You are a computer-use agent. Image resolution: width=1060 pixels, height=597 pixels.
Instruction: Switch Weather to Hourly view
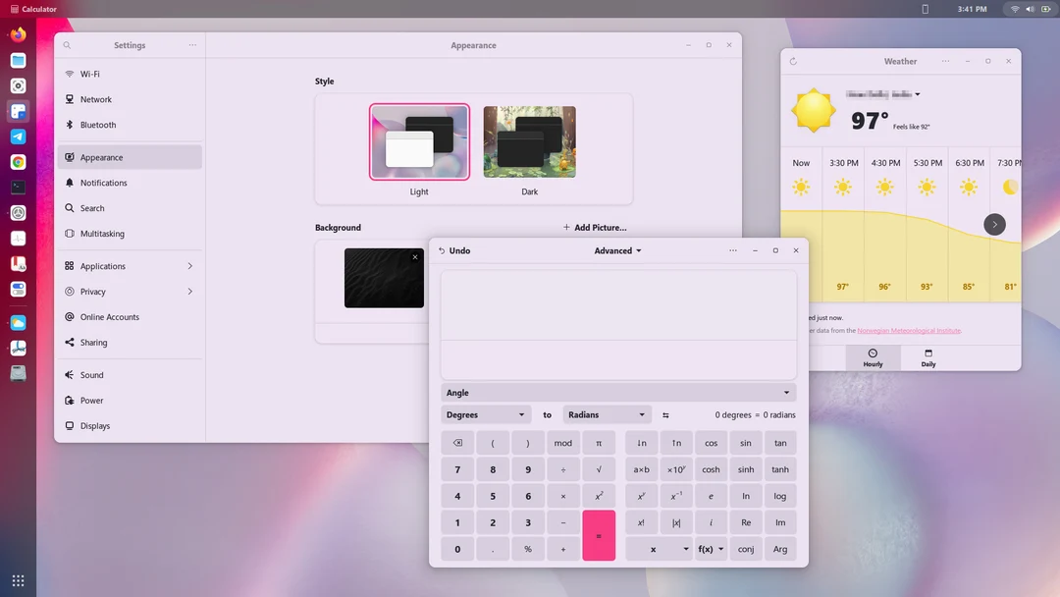[x=872, y=357]
